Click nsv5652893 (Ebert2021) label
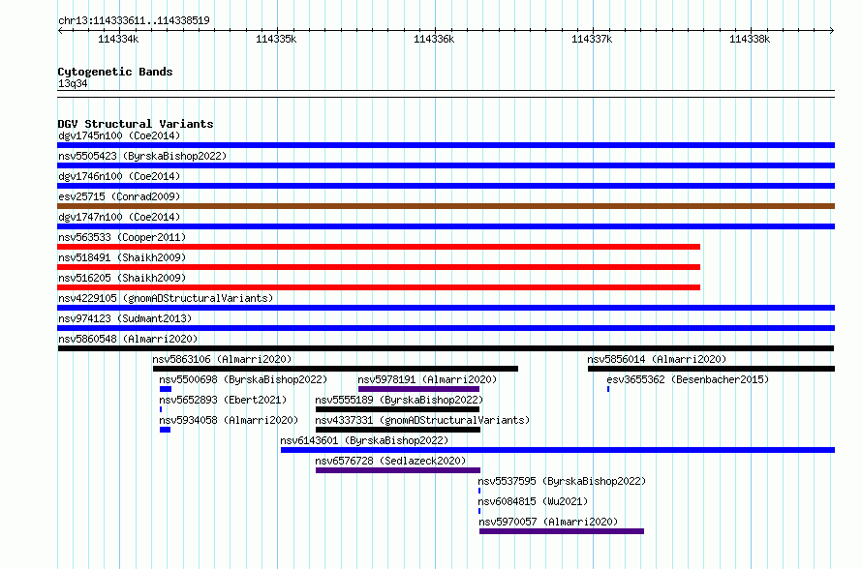 click(x=223, y=400)
